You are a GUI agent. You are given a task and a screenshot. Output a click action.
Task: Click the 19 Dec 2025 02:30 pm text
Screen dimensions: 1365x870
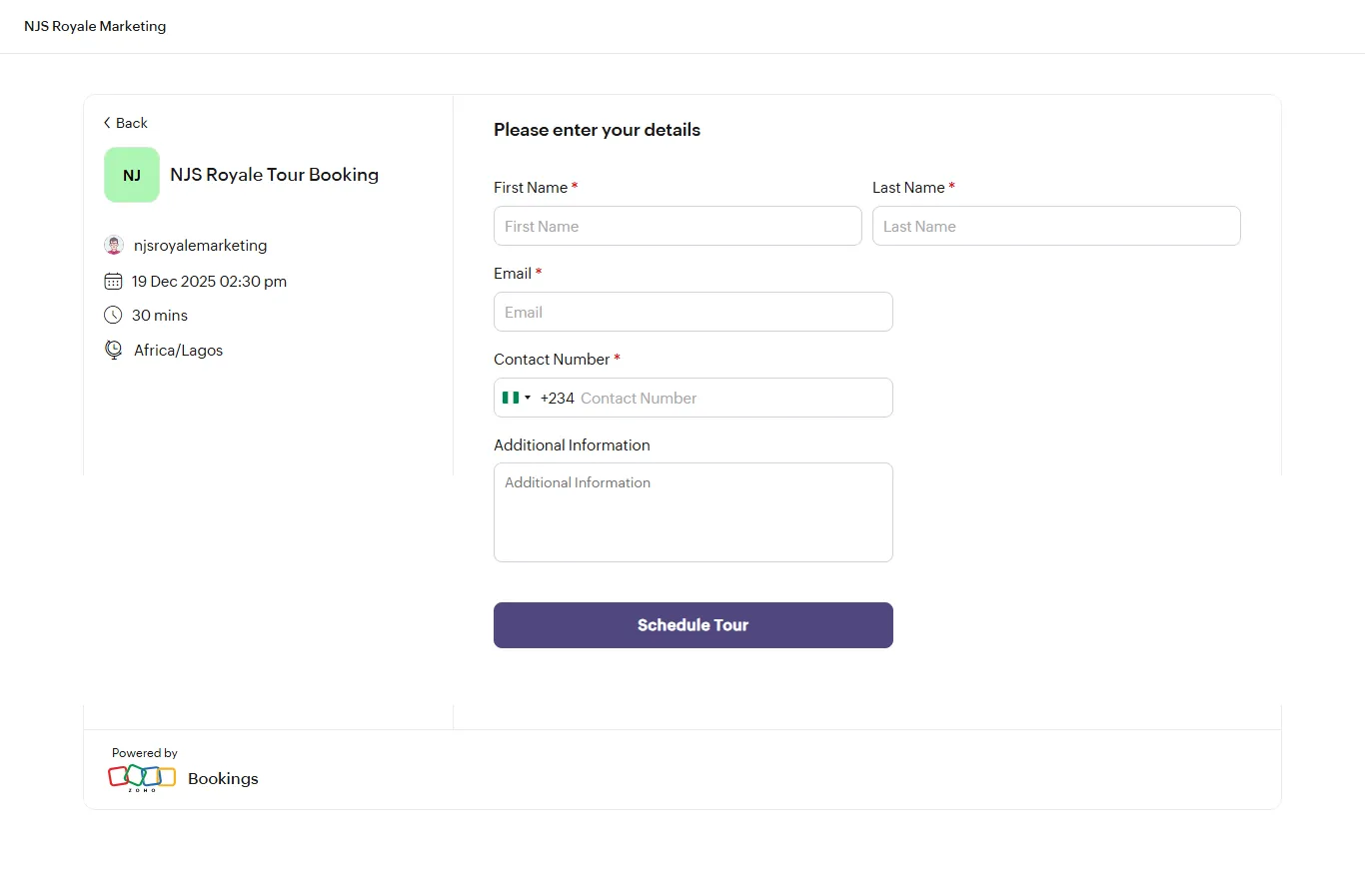pos(209,282)
